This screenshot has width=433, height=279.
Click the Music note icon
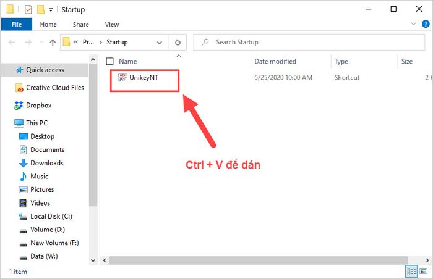pos(24,176)
